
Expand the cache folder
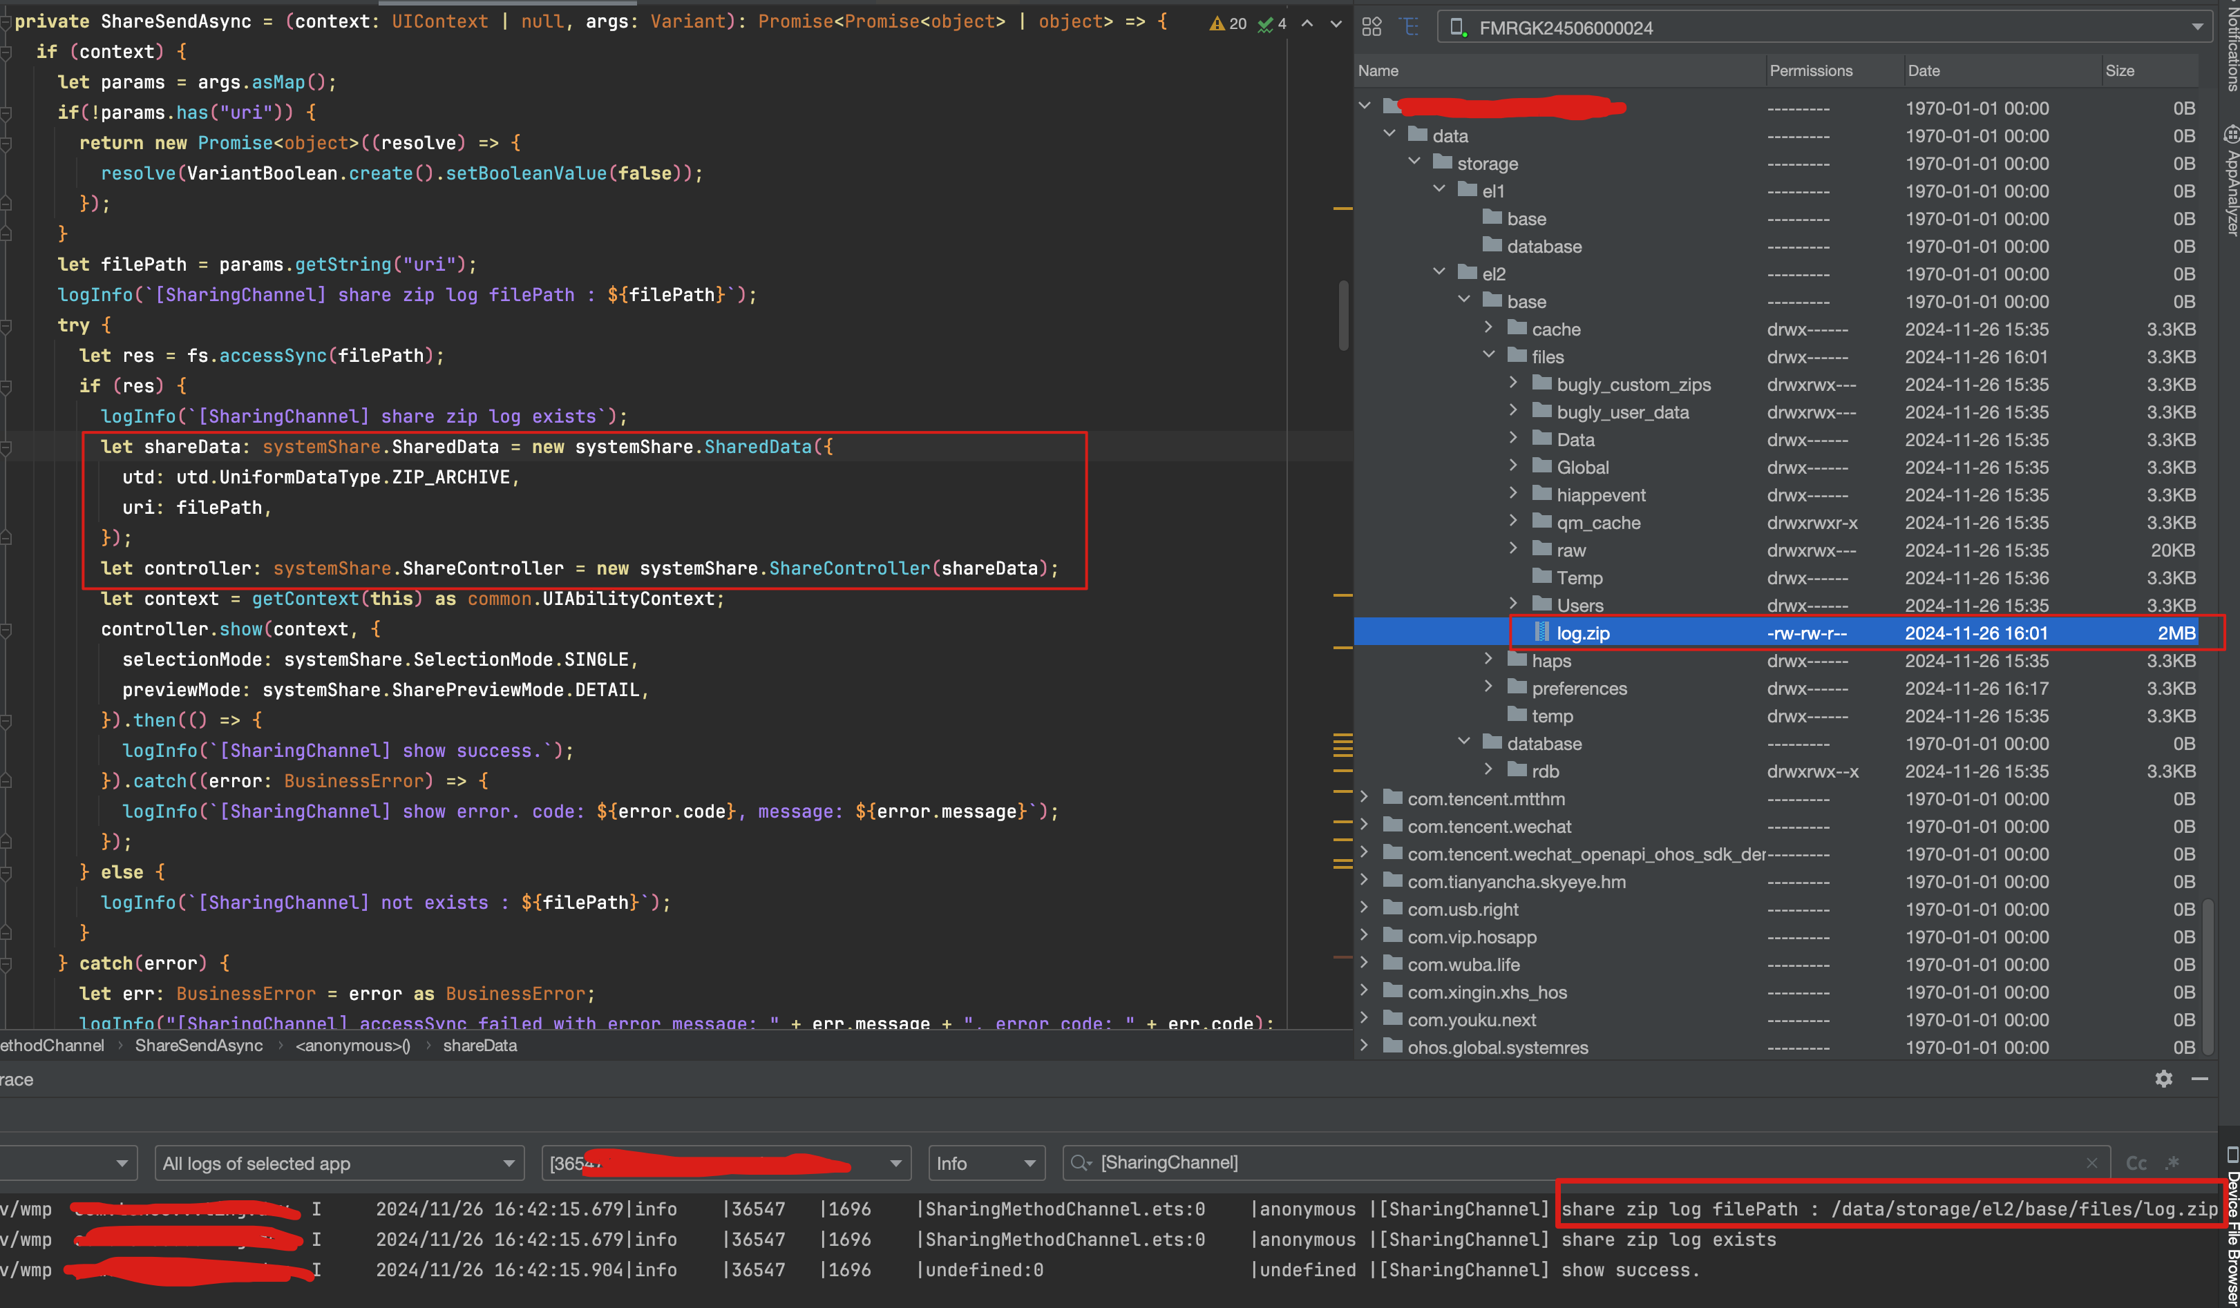1489,328
